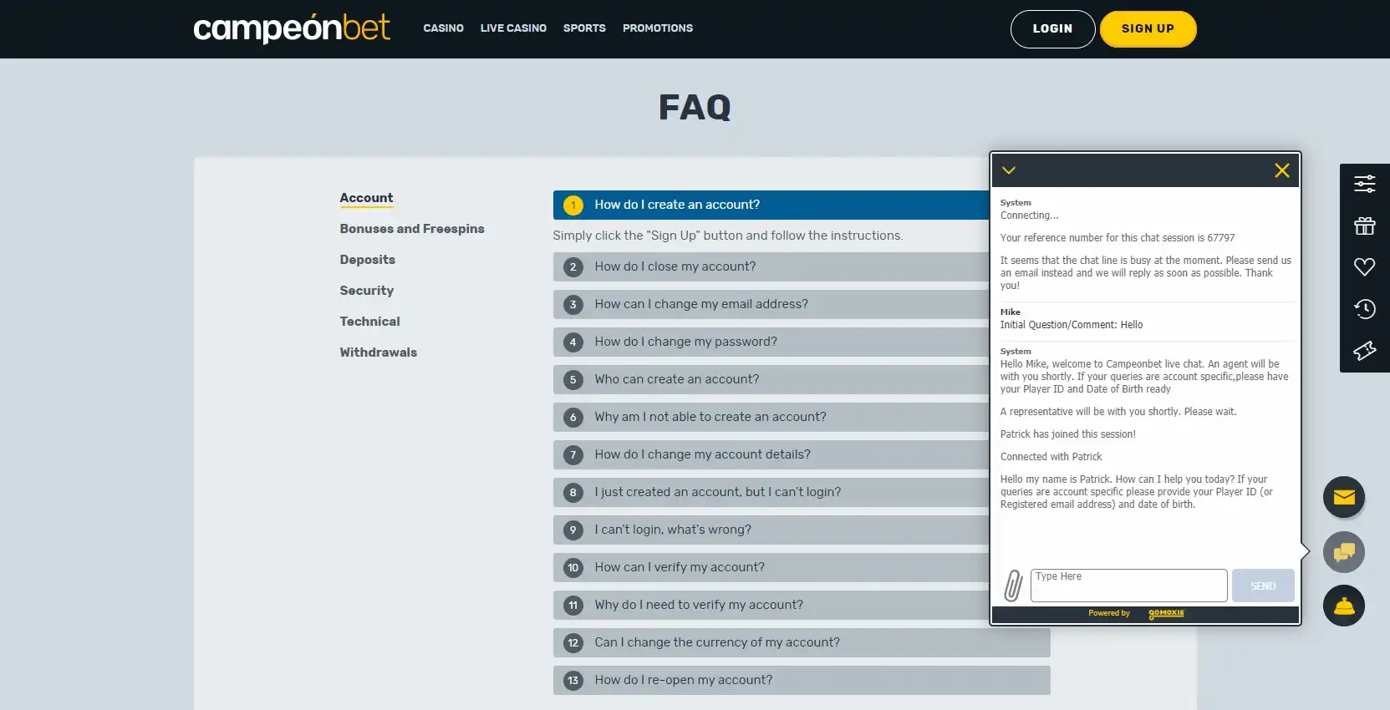Image resolution: width=1390 pixels, height=710 pixels.
Task: Open the Promotions page
Action: 658,28
